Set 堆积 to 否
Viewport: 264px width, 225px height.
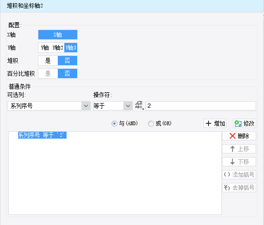[68, 61]
